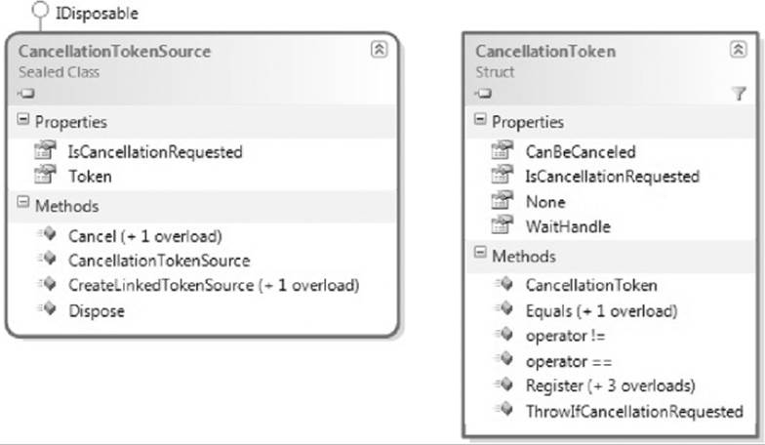
Task: Click the None property icon
Action: [503, 200]
